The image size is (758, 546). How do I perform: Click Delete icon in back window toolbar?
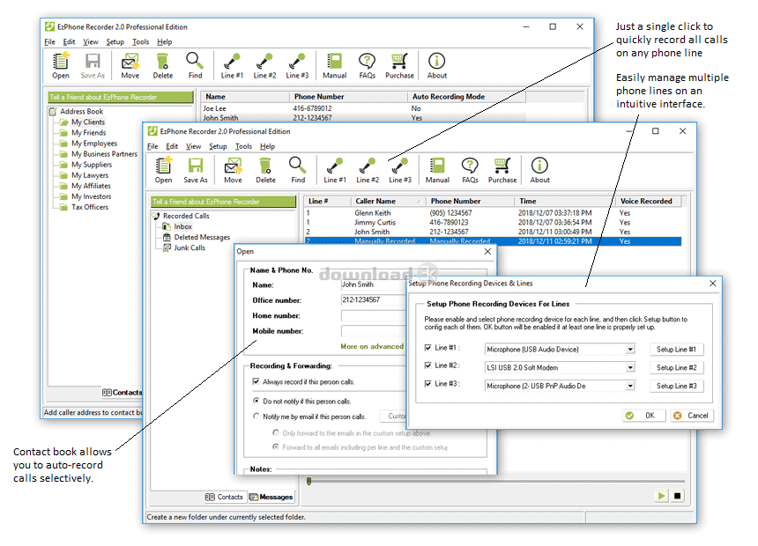click(162, 66)
